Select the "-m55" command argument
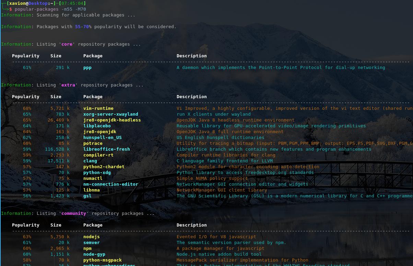The width and height of the screenshot is (413, 266). [67, 9]
